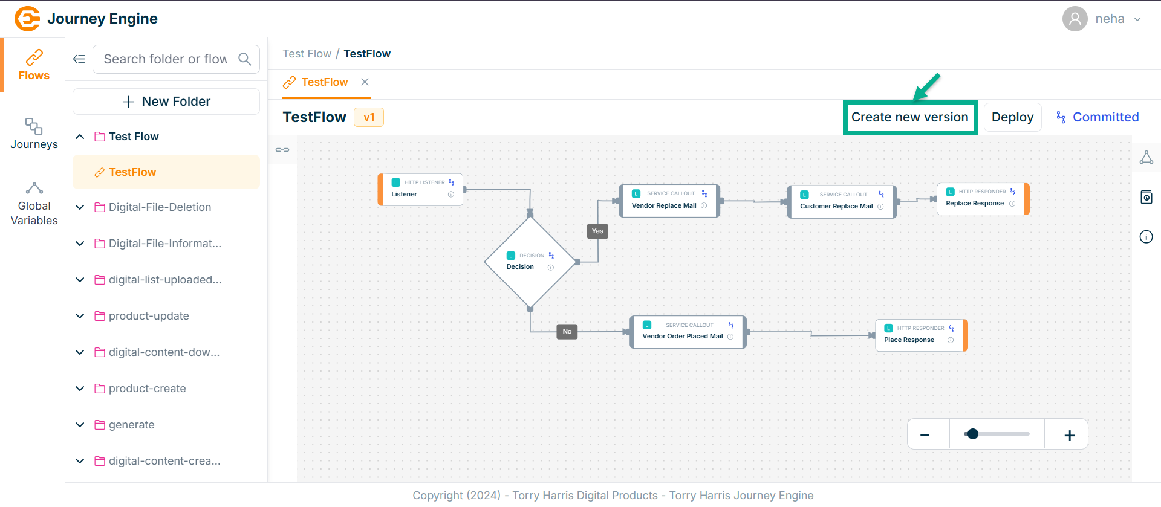This screenshot has height=507, width=1161.
Task: Click the Search folder or flow field
Action: (165, 59)
